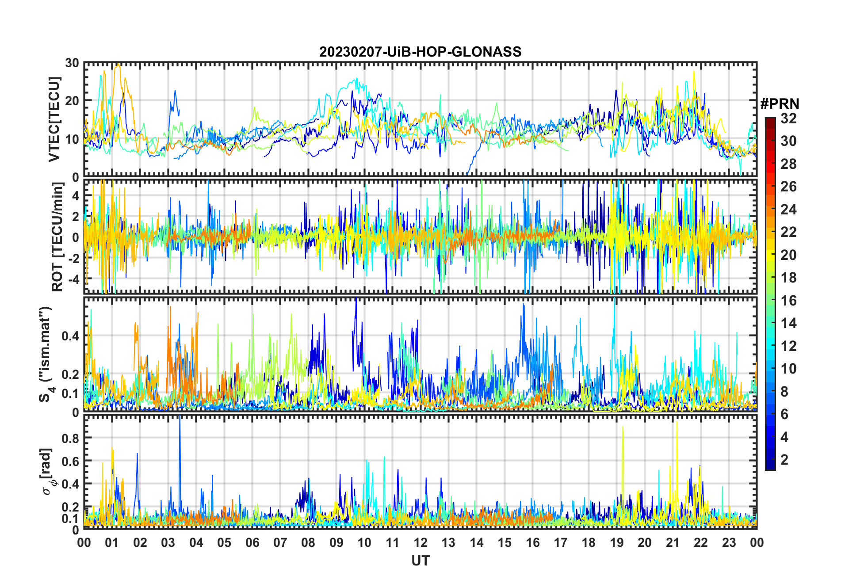
Task: Click the #PRN colorbar title
Action: click(x=780, y=104)
